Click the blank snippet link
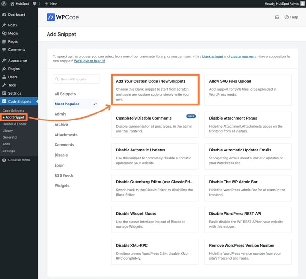 coord(213,56)
